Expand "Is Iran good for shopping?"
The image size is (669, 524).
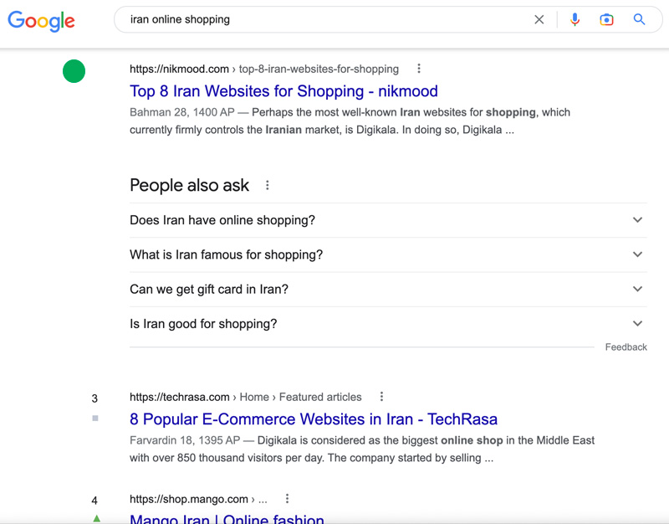click(x=388, y=324)
